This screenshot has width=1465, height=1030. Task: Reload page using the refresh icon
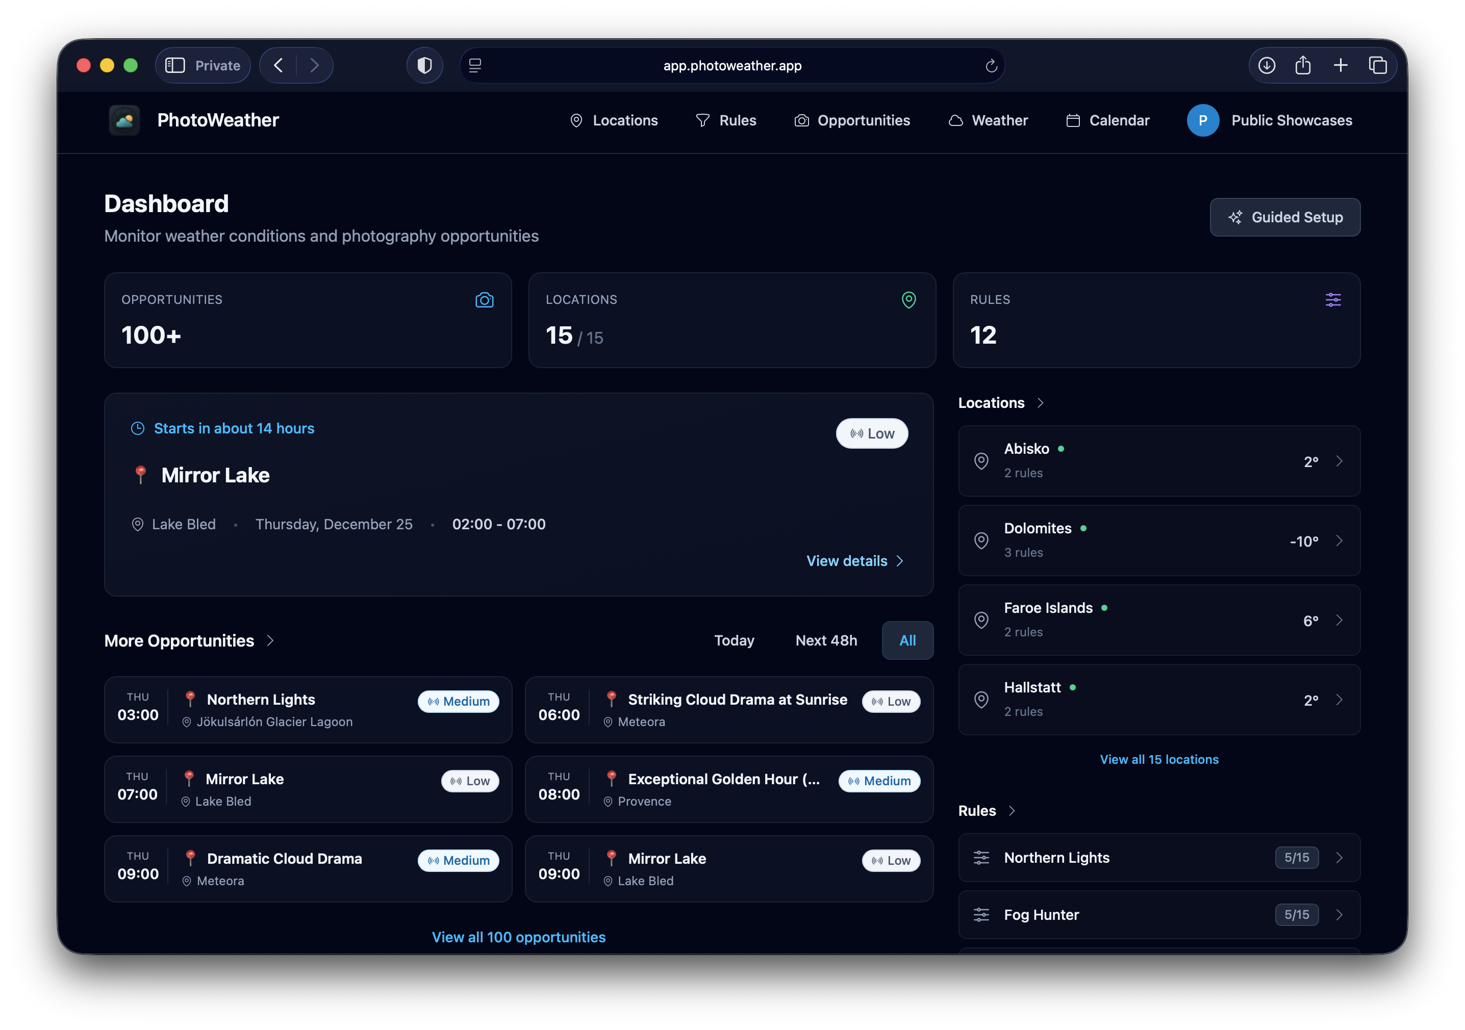coord(991,66)
